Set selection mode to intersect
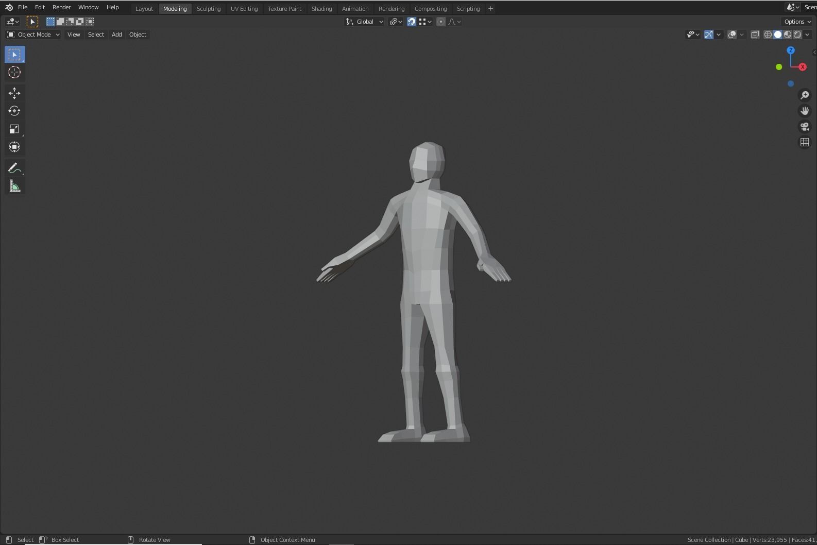Image resolution: width=817 pixels, height=545 pixels. click(x=90, y=22)
